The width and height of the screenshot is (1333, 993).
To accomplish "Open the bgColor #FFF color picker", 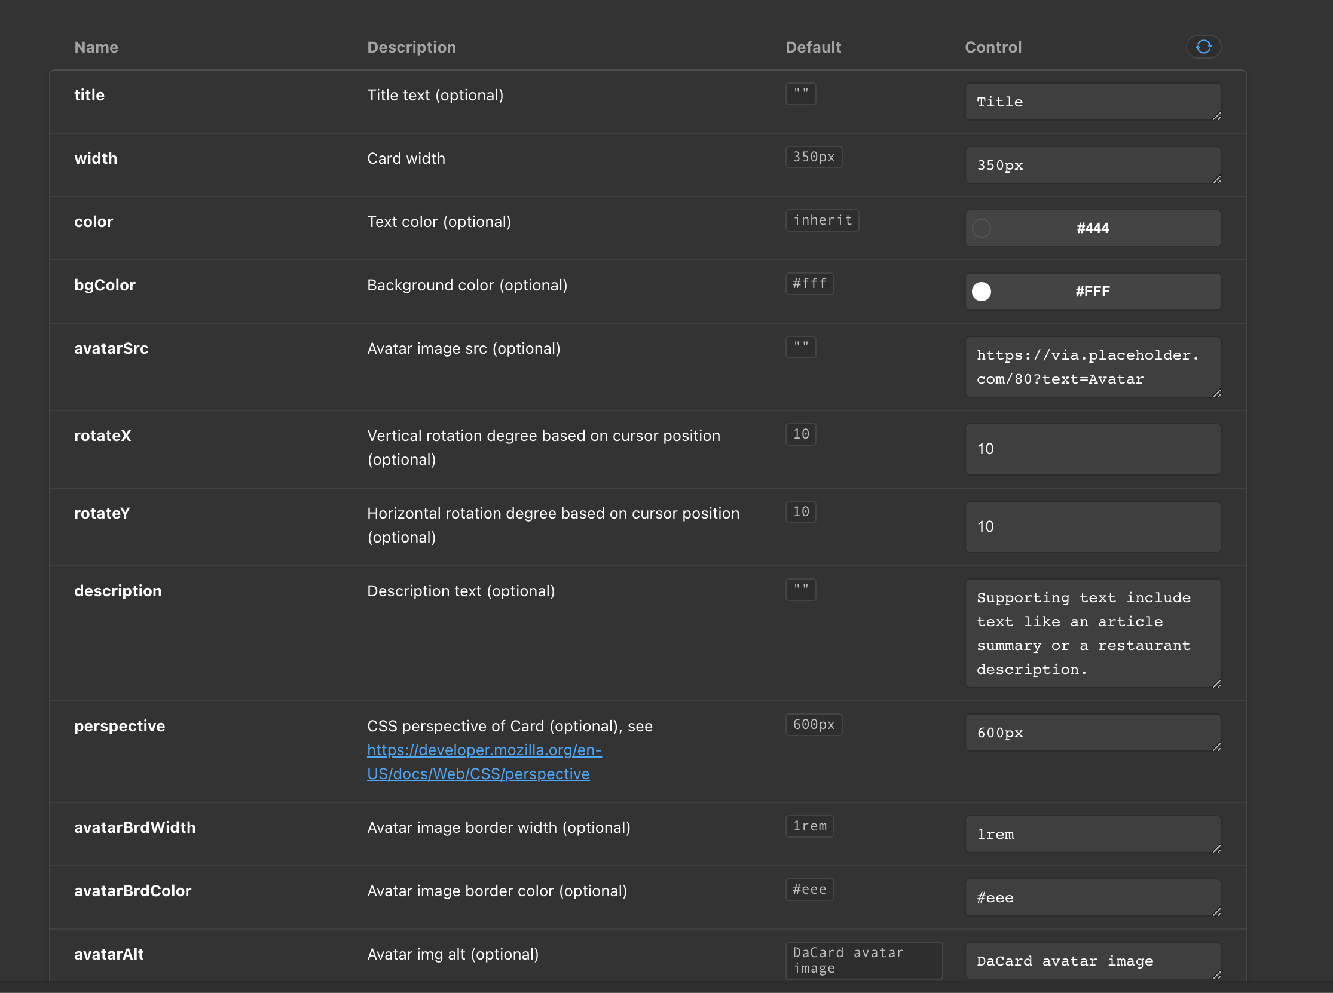I will click(982, 291).
